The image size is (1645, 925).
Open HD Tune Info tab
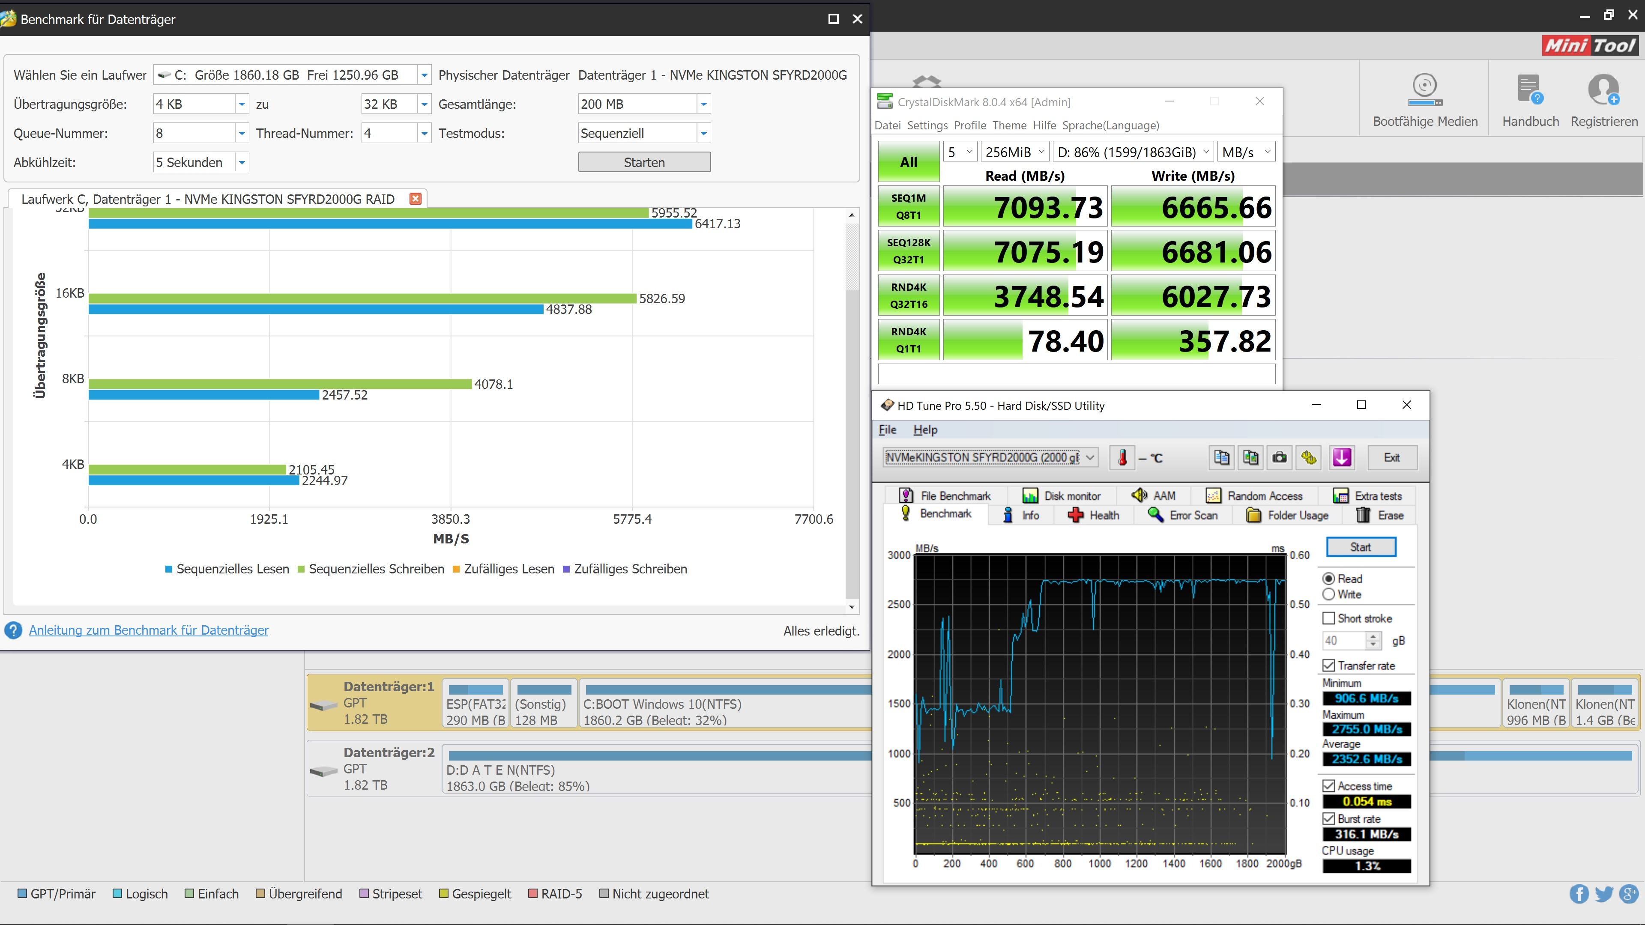coord(1021,515)
